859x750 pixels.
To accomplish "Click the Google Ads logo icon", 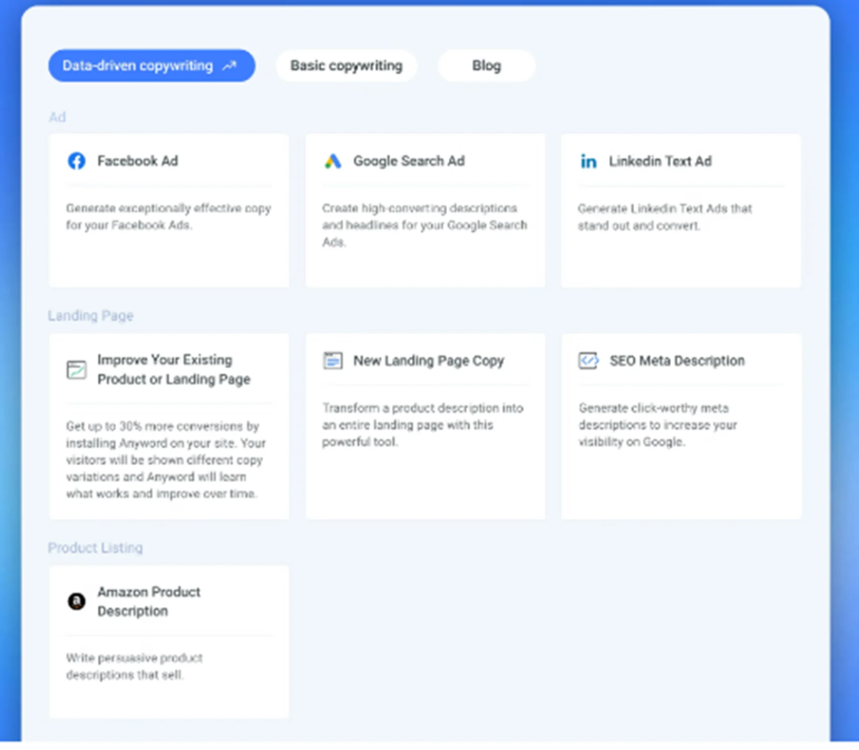I will 333,161.
